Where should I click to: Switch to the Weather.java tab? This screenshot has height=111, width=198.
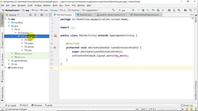85,15
